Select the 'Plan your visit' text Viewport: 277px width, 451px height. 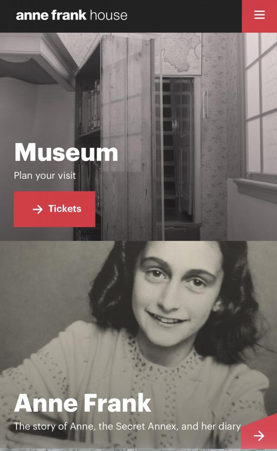[x=45, y=175]
